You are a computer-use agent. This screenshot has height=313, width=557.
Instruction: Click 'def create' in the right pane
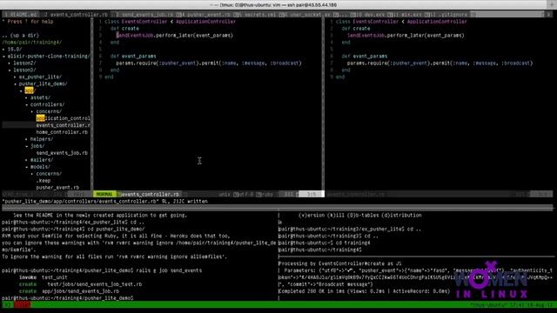coord(356,29)
